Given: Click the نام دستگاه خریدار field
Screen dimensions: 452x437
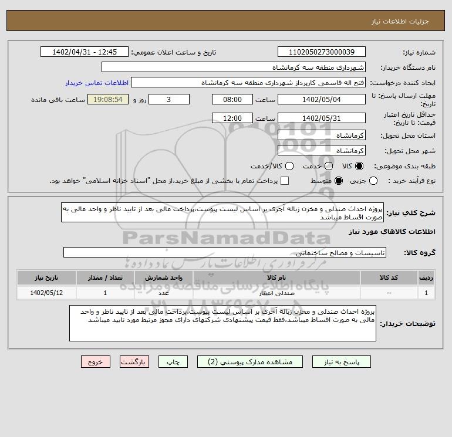Looking at the screenshot, I should coord(234,67).
